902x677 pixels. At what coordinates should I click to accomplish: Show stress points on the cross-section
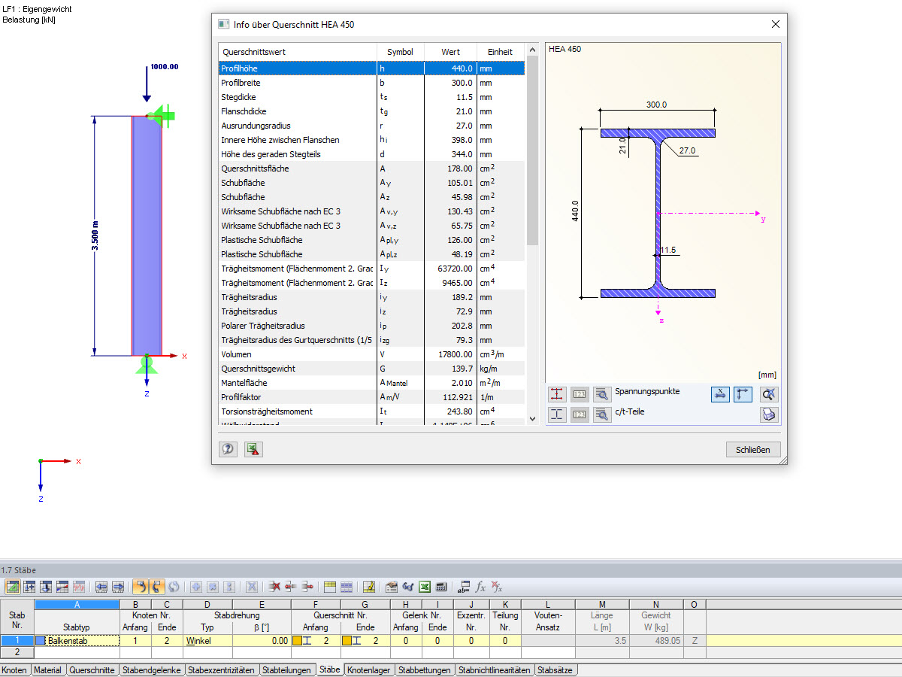(557, 394)
